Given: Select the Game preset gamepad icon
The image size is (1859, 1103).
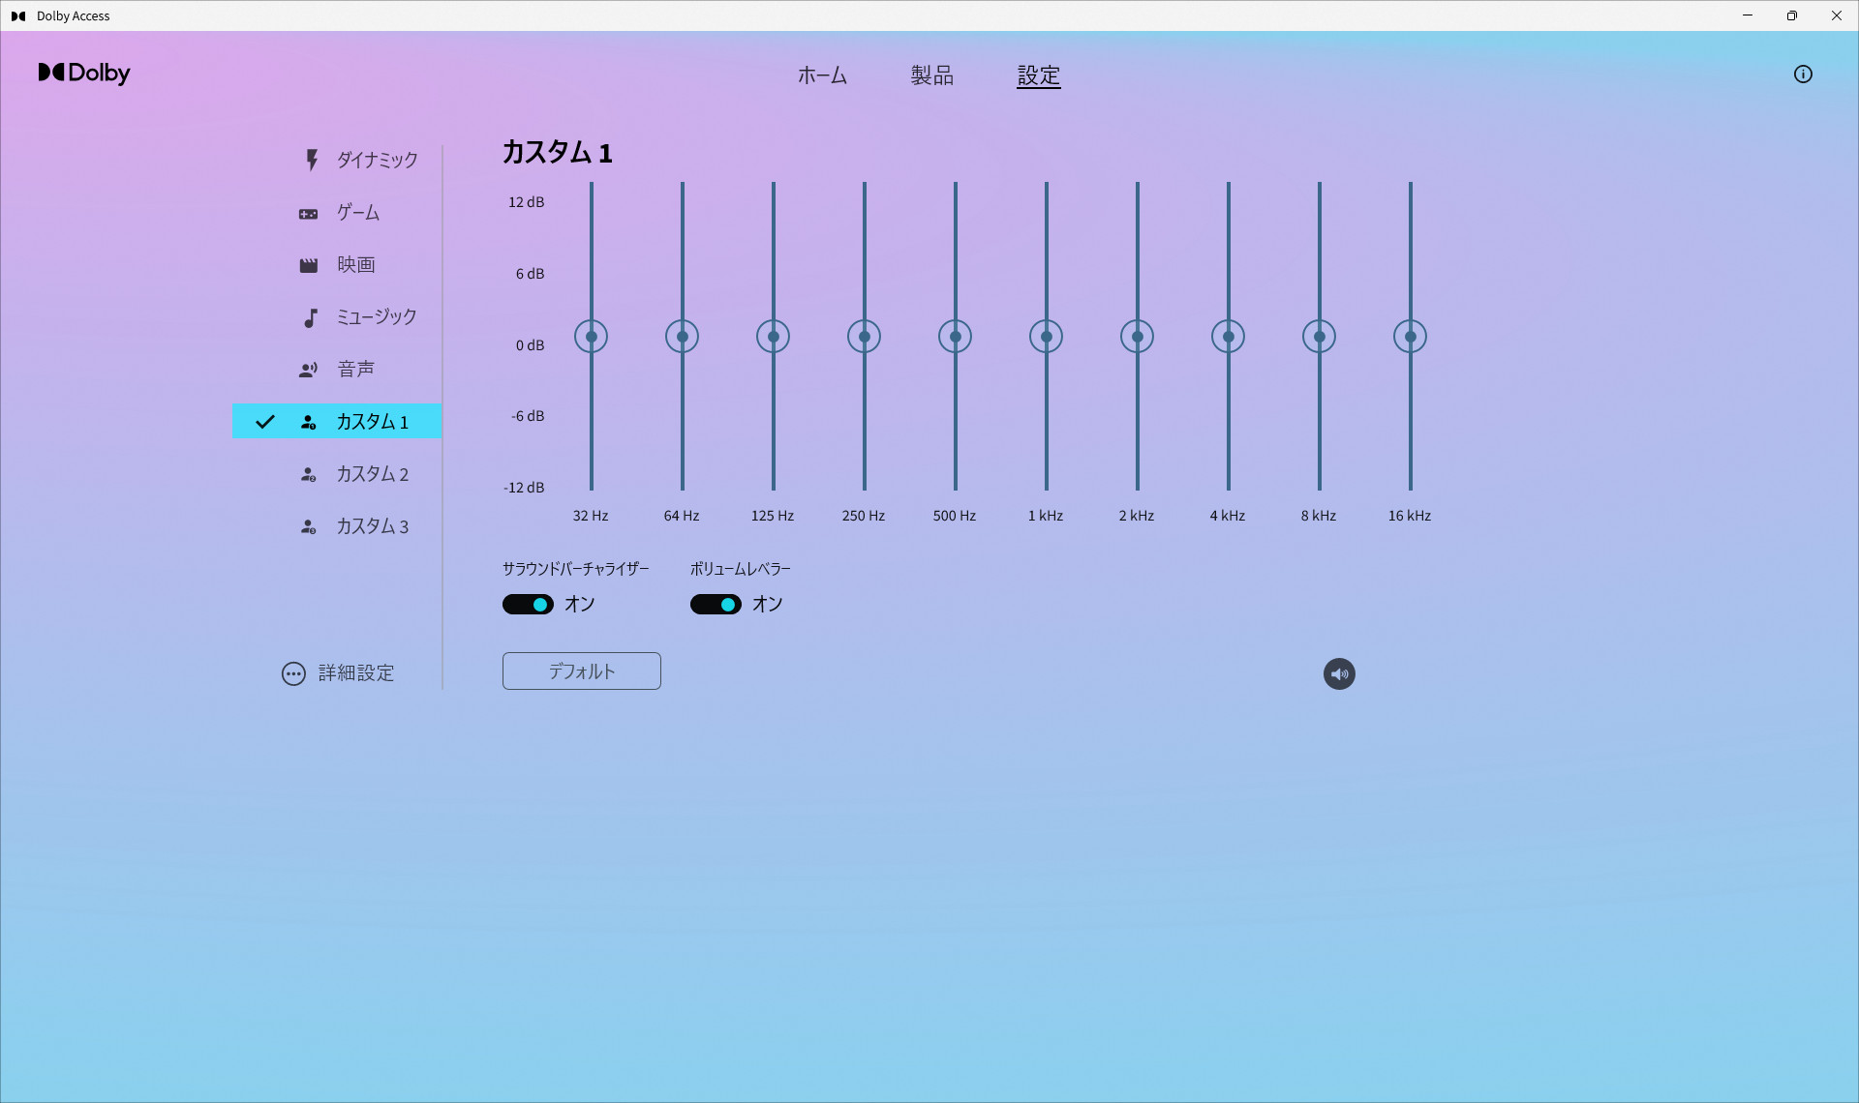Looking at the screenshot, I should [308, 213].
